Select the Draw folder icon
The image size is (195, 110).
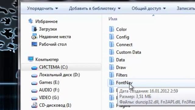(112, 67)
